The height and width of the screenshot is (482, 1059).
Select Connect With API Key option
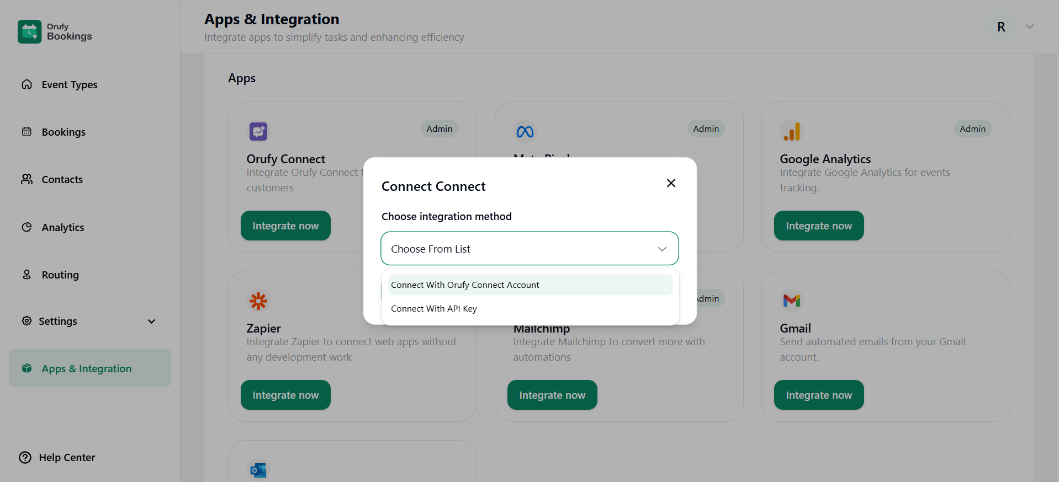[x=434, y=309]
